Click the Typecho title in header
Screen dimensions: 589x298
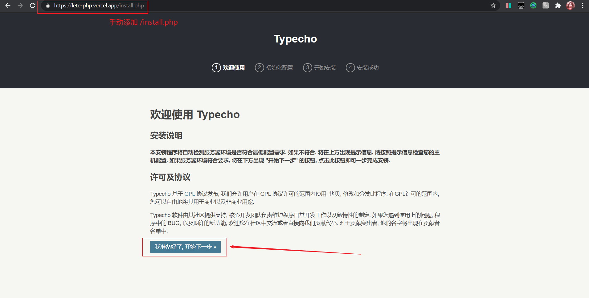tap(295, 39)
